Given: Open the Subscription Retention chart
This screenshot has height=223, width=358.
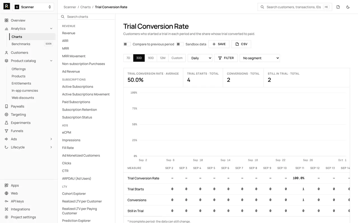Looking at the screenshot, I should (79, 110).
